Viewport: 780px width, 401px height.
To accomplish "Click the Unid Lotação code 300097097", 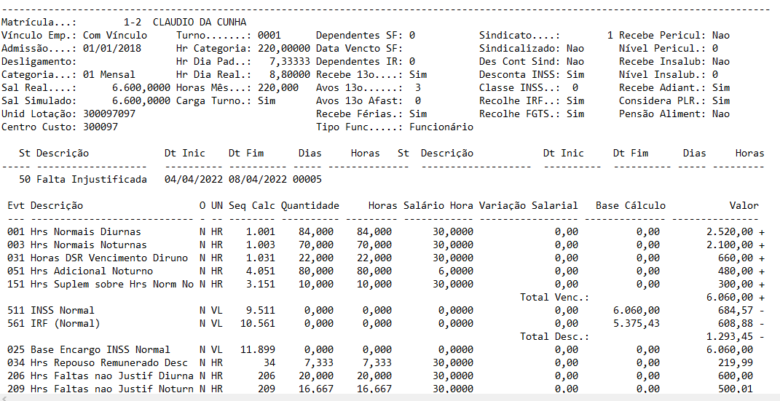I will [109, 114].
